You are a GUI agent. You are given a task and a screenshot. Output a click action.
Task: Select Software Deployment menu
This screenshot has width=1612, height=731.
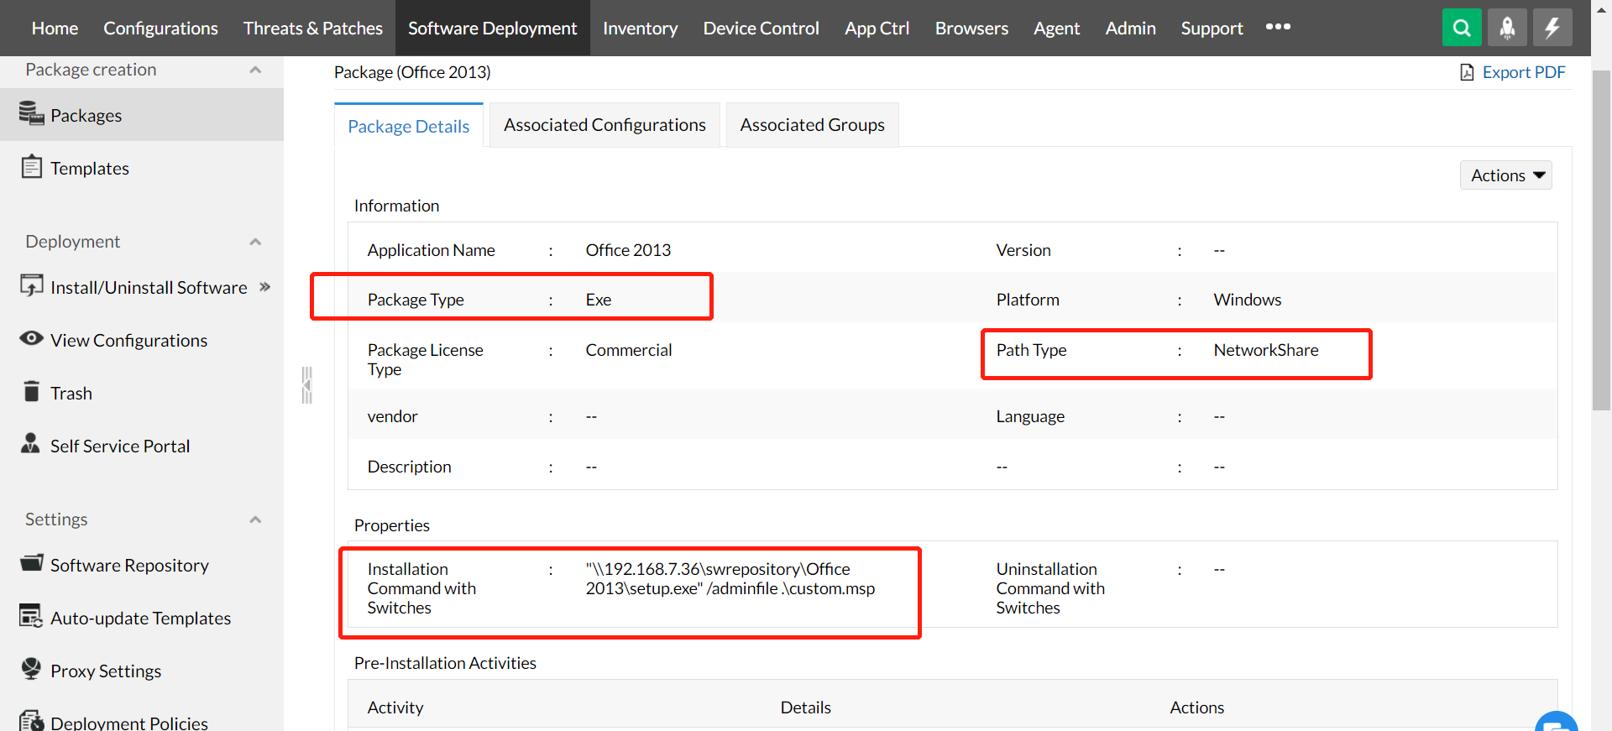click(493, 28)
